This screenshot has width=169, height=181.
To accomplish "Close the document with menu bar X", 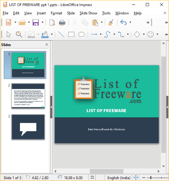I will point(165,13).
